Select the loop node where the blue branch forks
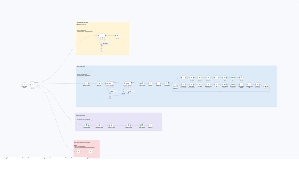 [175, 86]
